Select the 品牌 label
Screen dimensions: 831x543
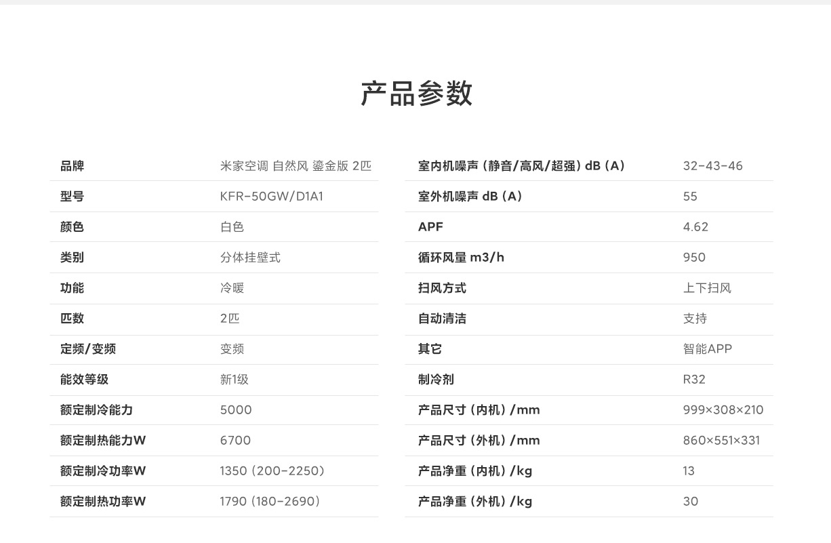[x=72, y=166]
